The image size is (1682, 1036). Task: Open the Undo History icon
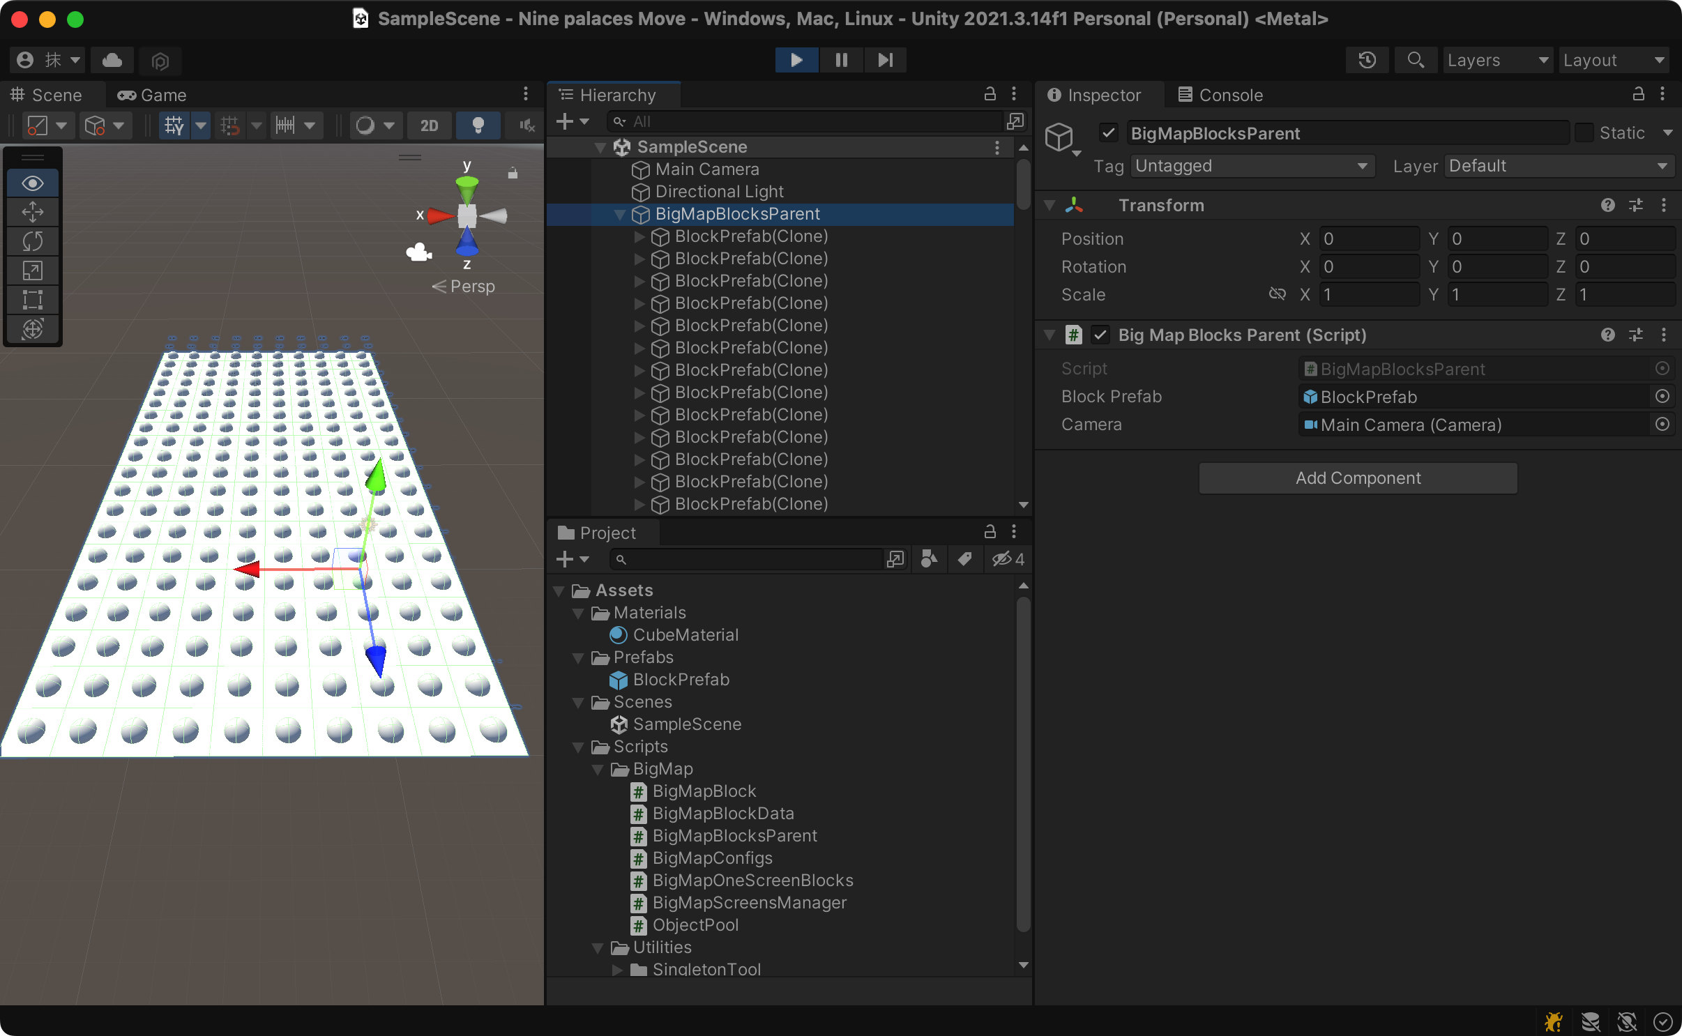pos(1367,60)
